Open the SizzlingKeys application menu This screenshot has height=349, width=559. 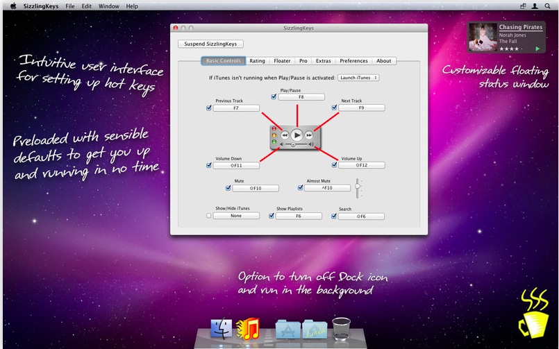(41, 6)
